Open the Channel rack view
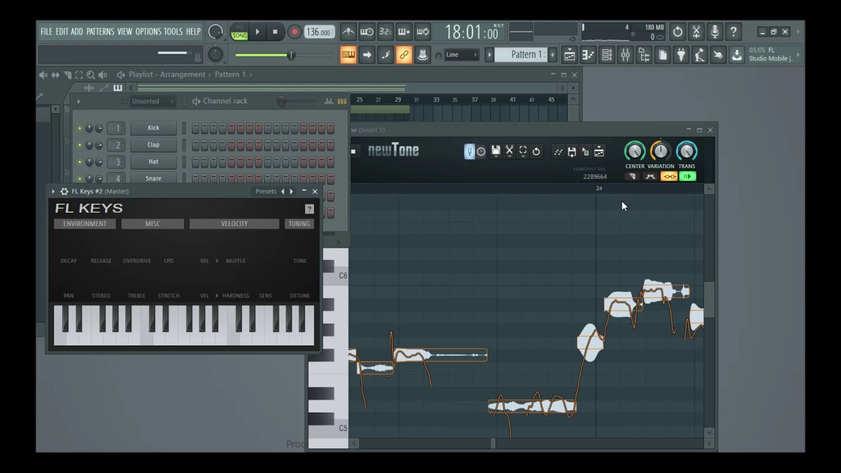The height and width of the screenshot is (473, 841). tap(606, 55)
